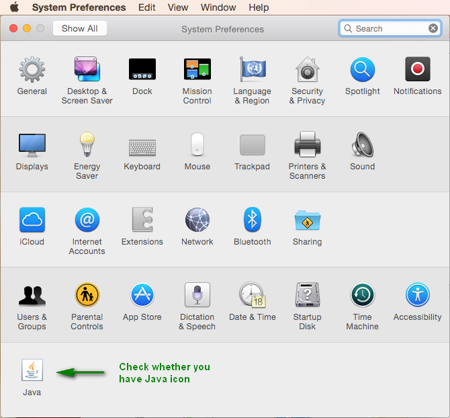450x418 pixels.
Task: Choose the Startup Disk pane
Action: pos(307,296)
